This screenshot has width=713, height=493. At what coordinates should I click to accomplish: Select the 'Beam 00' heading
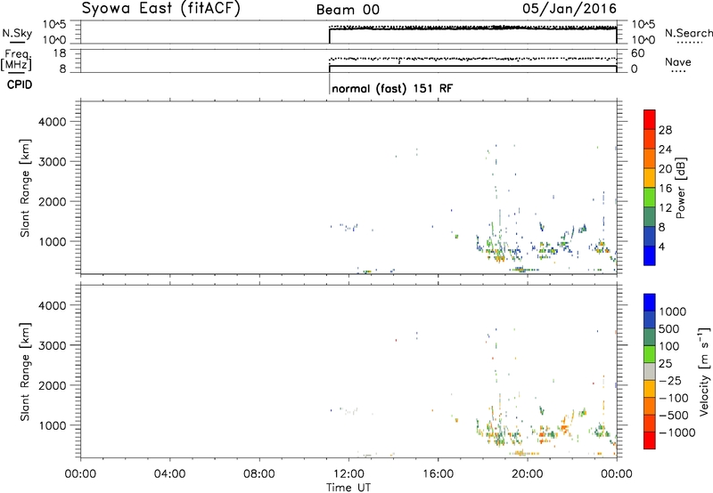coord(348,10)
